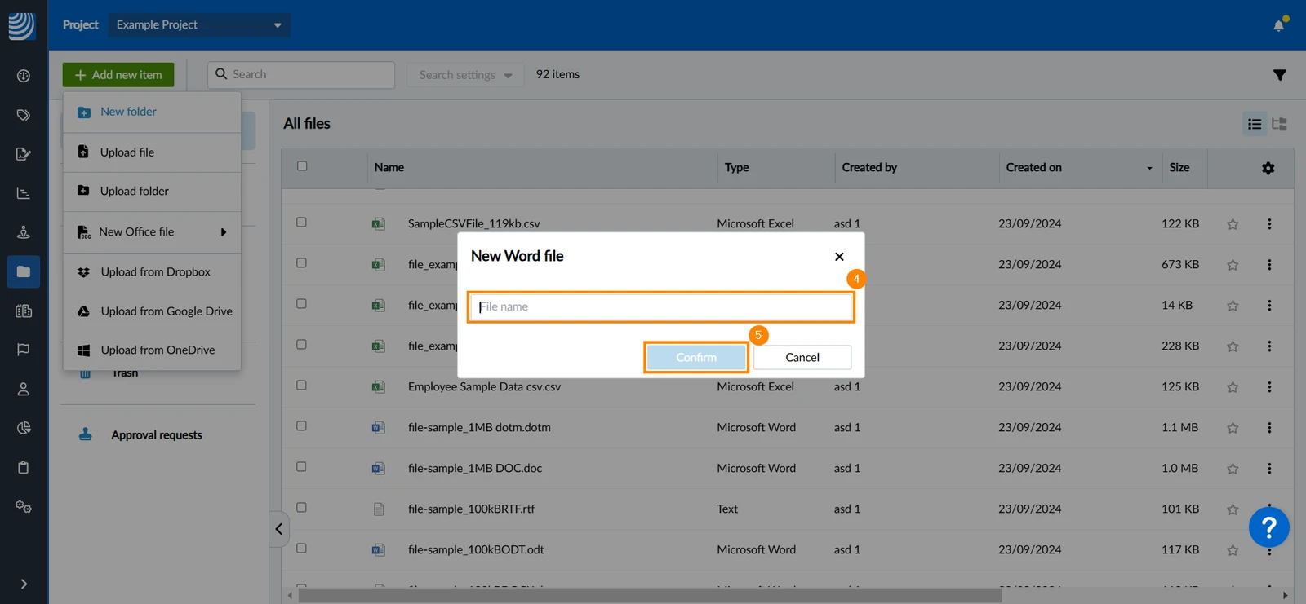Select checkbox for the 673 KB file
Screen dimensions: 1306x604
point(301,262)
